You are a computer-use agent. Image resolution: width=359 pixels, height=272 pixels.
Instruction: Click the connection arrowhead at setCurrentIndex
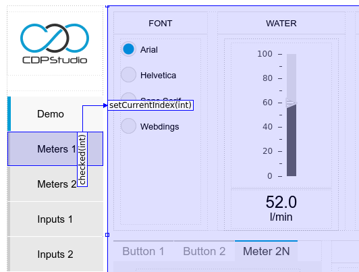tap(105, 105)
